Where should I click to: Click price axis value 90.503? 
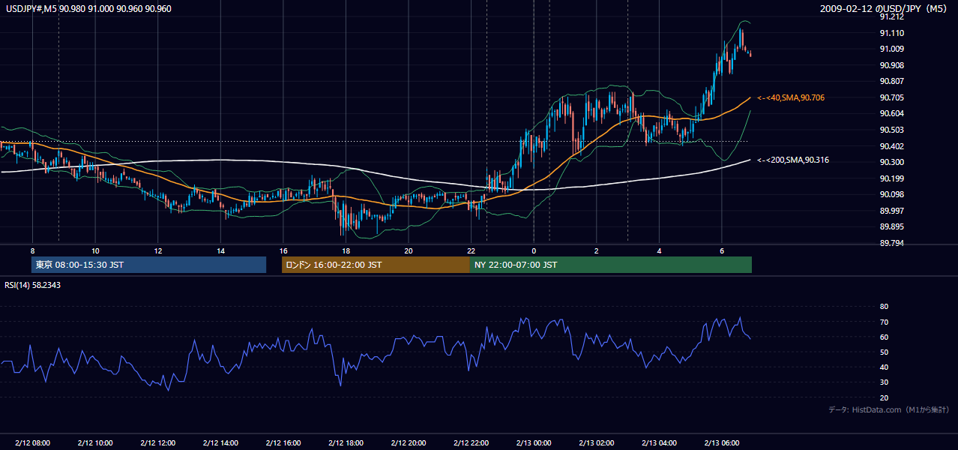click(x=891, y=130)
